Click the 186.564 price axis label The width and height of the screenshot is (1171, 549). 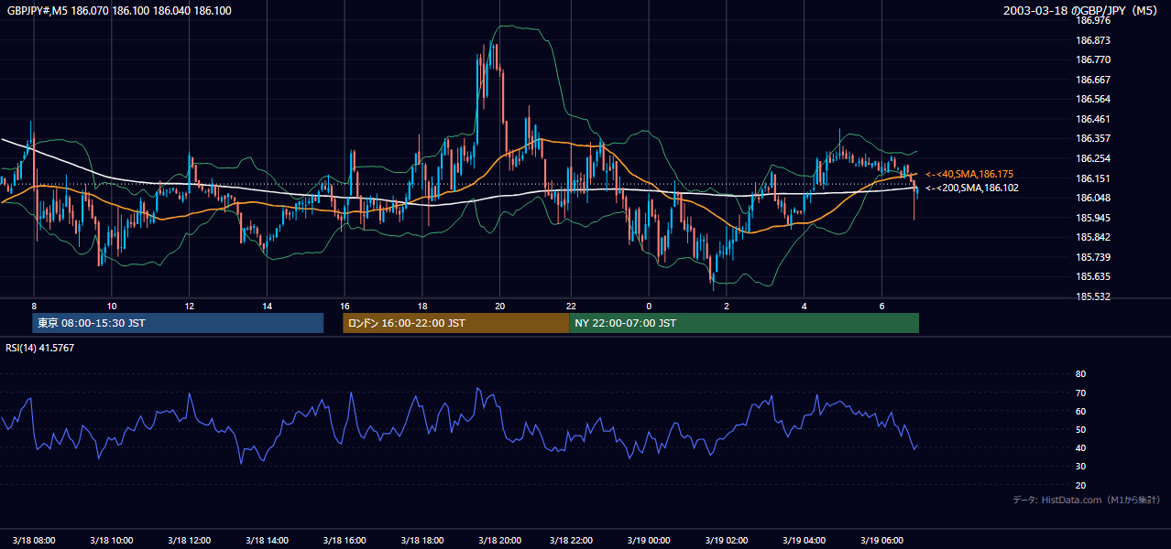1093,99
